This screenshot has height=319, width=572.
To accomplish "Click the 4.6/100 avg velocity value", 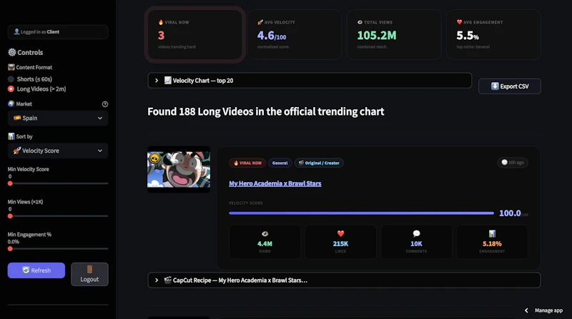I will (272, 35).
